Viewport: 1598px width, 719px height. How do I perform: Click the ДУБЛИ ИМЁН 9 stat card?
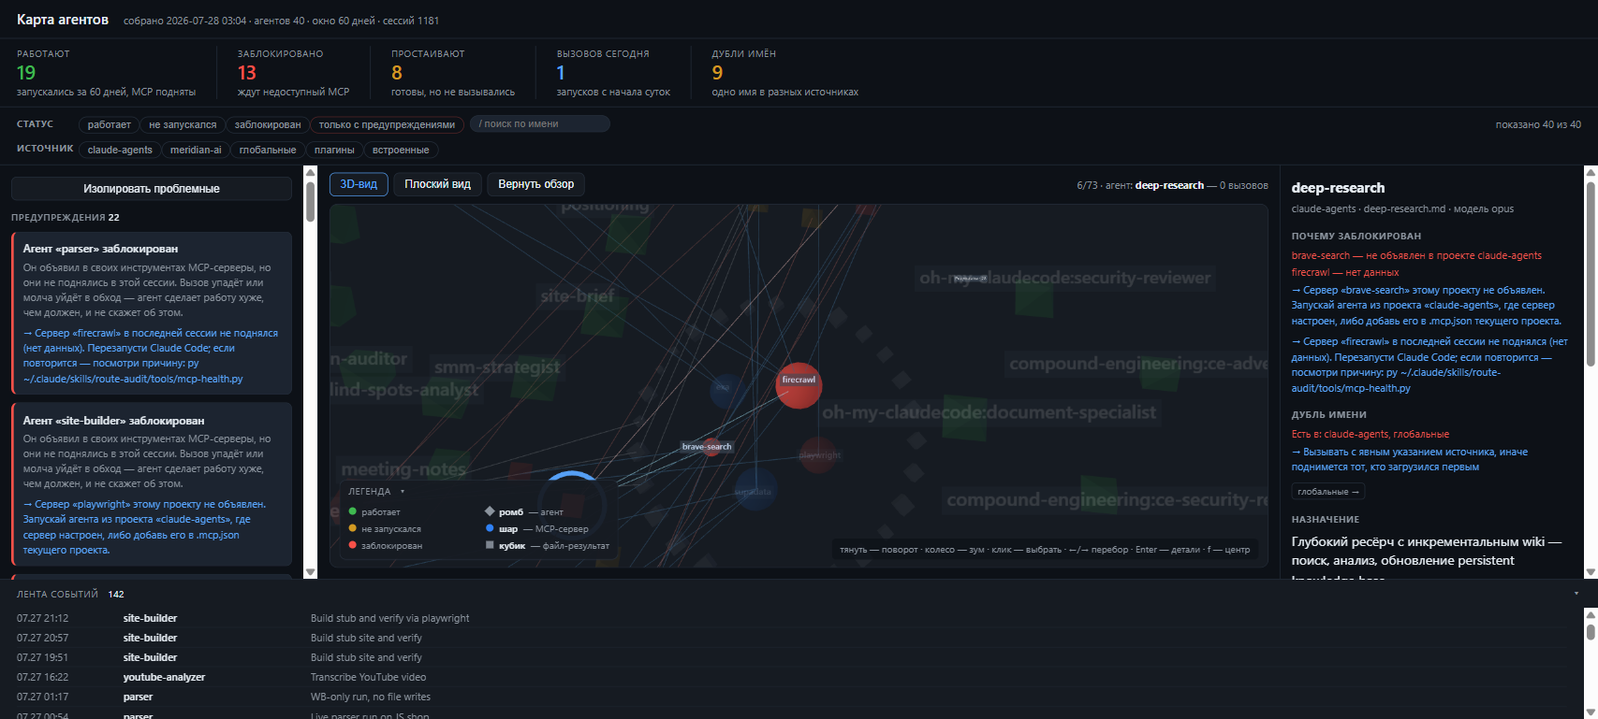click(x=784, y=73)
